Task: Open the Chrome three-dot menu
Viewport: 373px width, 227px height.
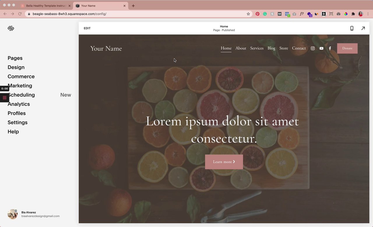Action: coord(368,14)
